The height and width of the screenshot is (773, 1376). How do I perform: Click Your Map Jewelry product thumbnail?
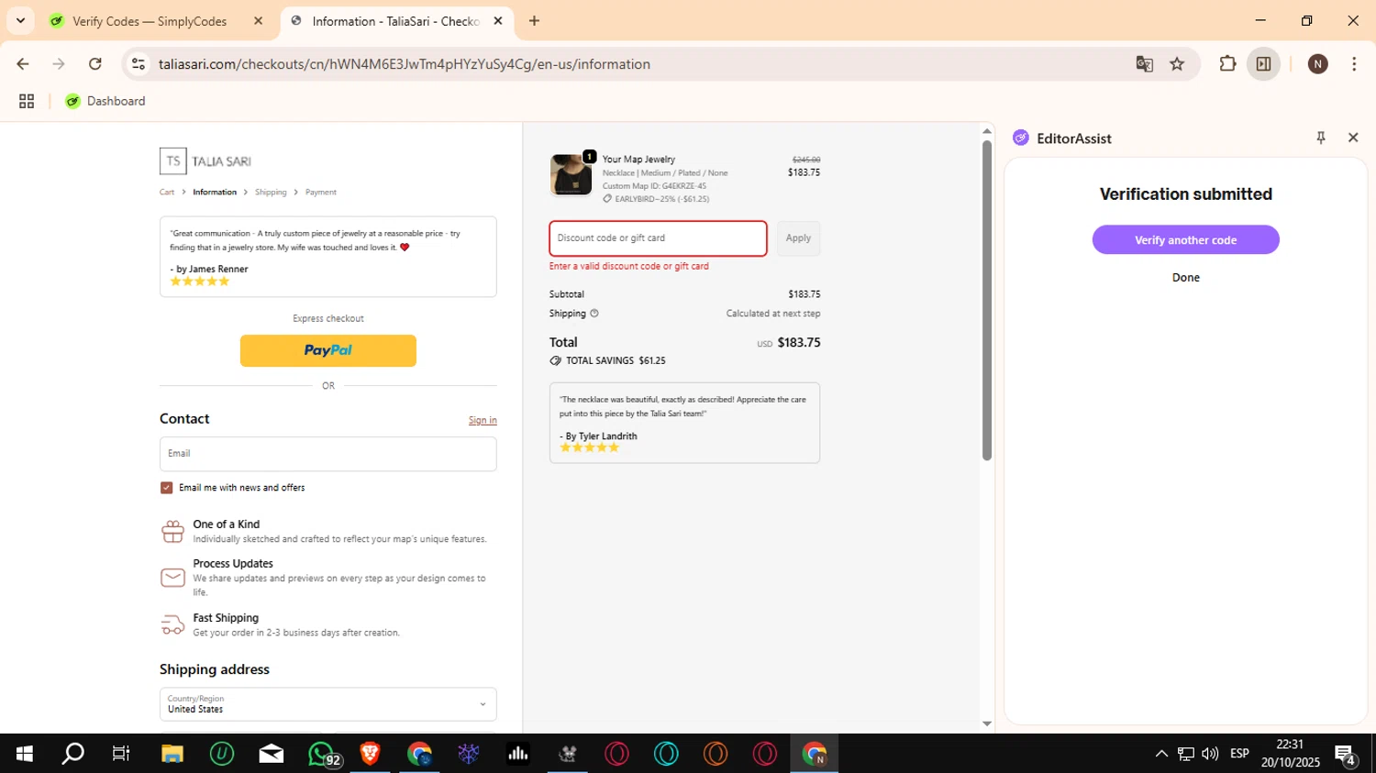point(571,174)
